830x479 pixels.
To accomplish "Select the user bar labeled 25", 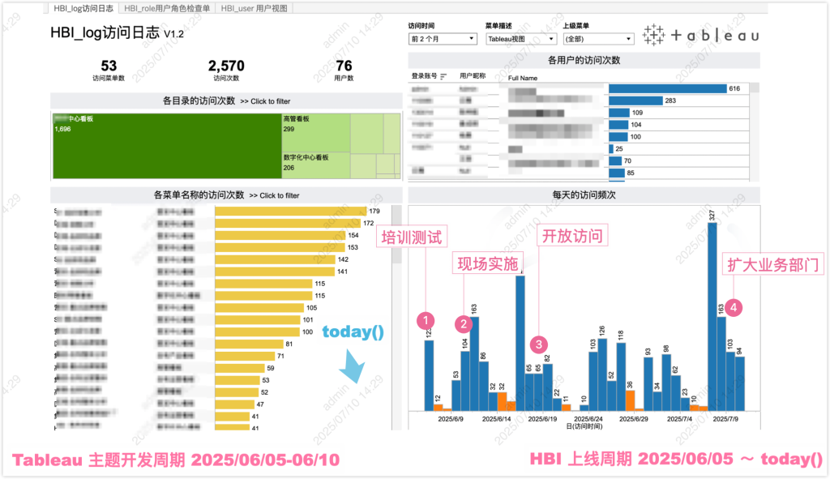I will click(611, 149).
